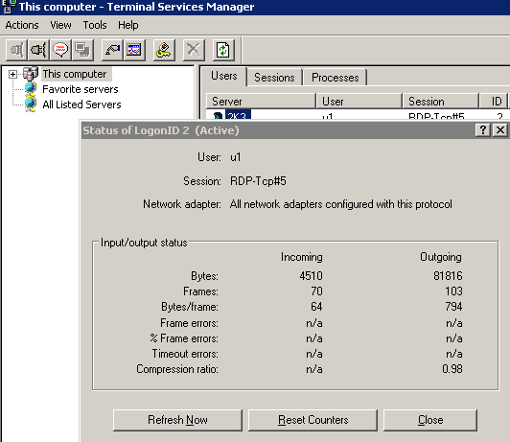Open the Help menu
Screen dimensions: 510x442
tap(127, 25)
